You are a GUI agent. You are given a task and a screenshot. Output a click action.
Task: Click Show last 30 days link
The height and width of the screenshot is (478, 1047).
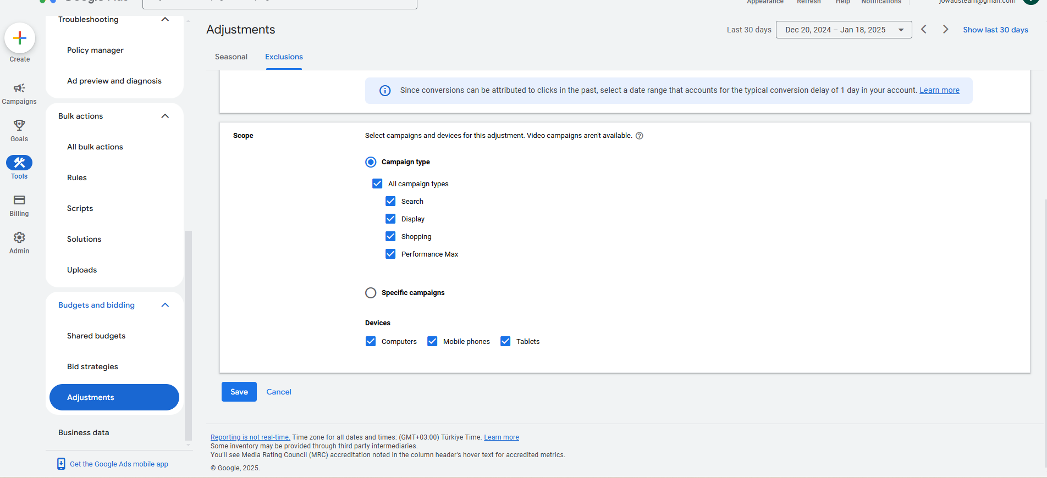point(995,30)
